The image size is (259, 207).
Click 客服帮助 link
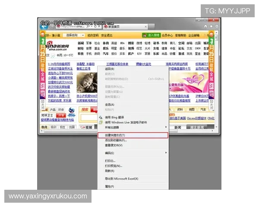pos(180,35)
